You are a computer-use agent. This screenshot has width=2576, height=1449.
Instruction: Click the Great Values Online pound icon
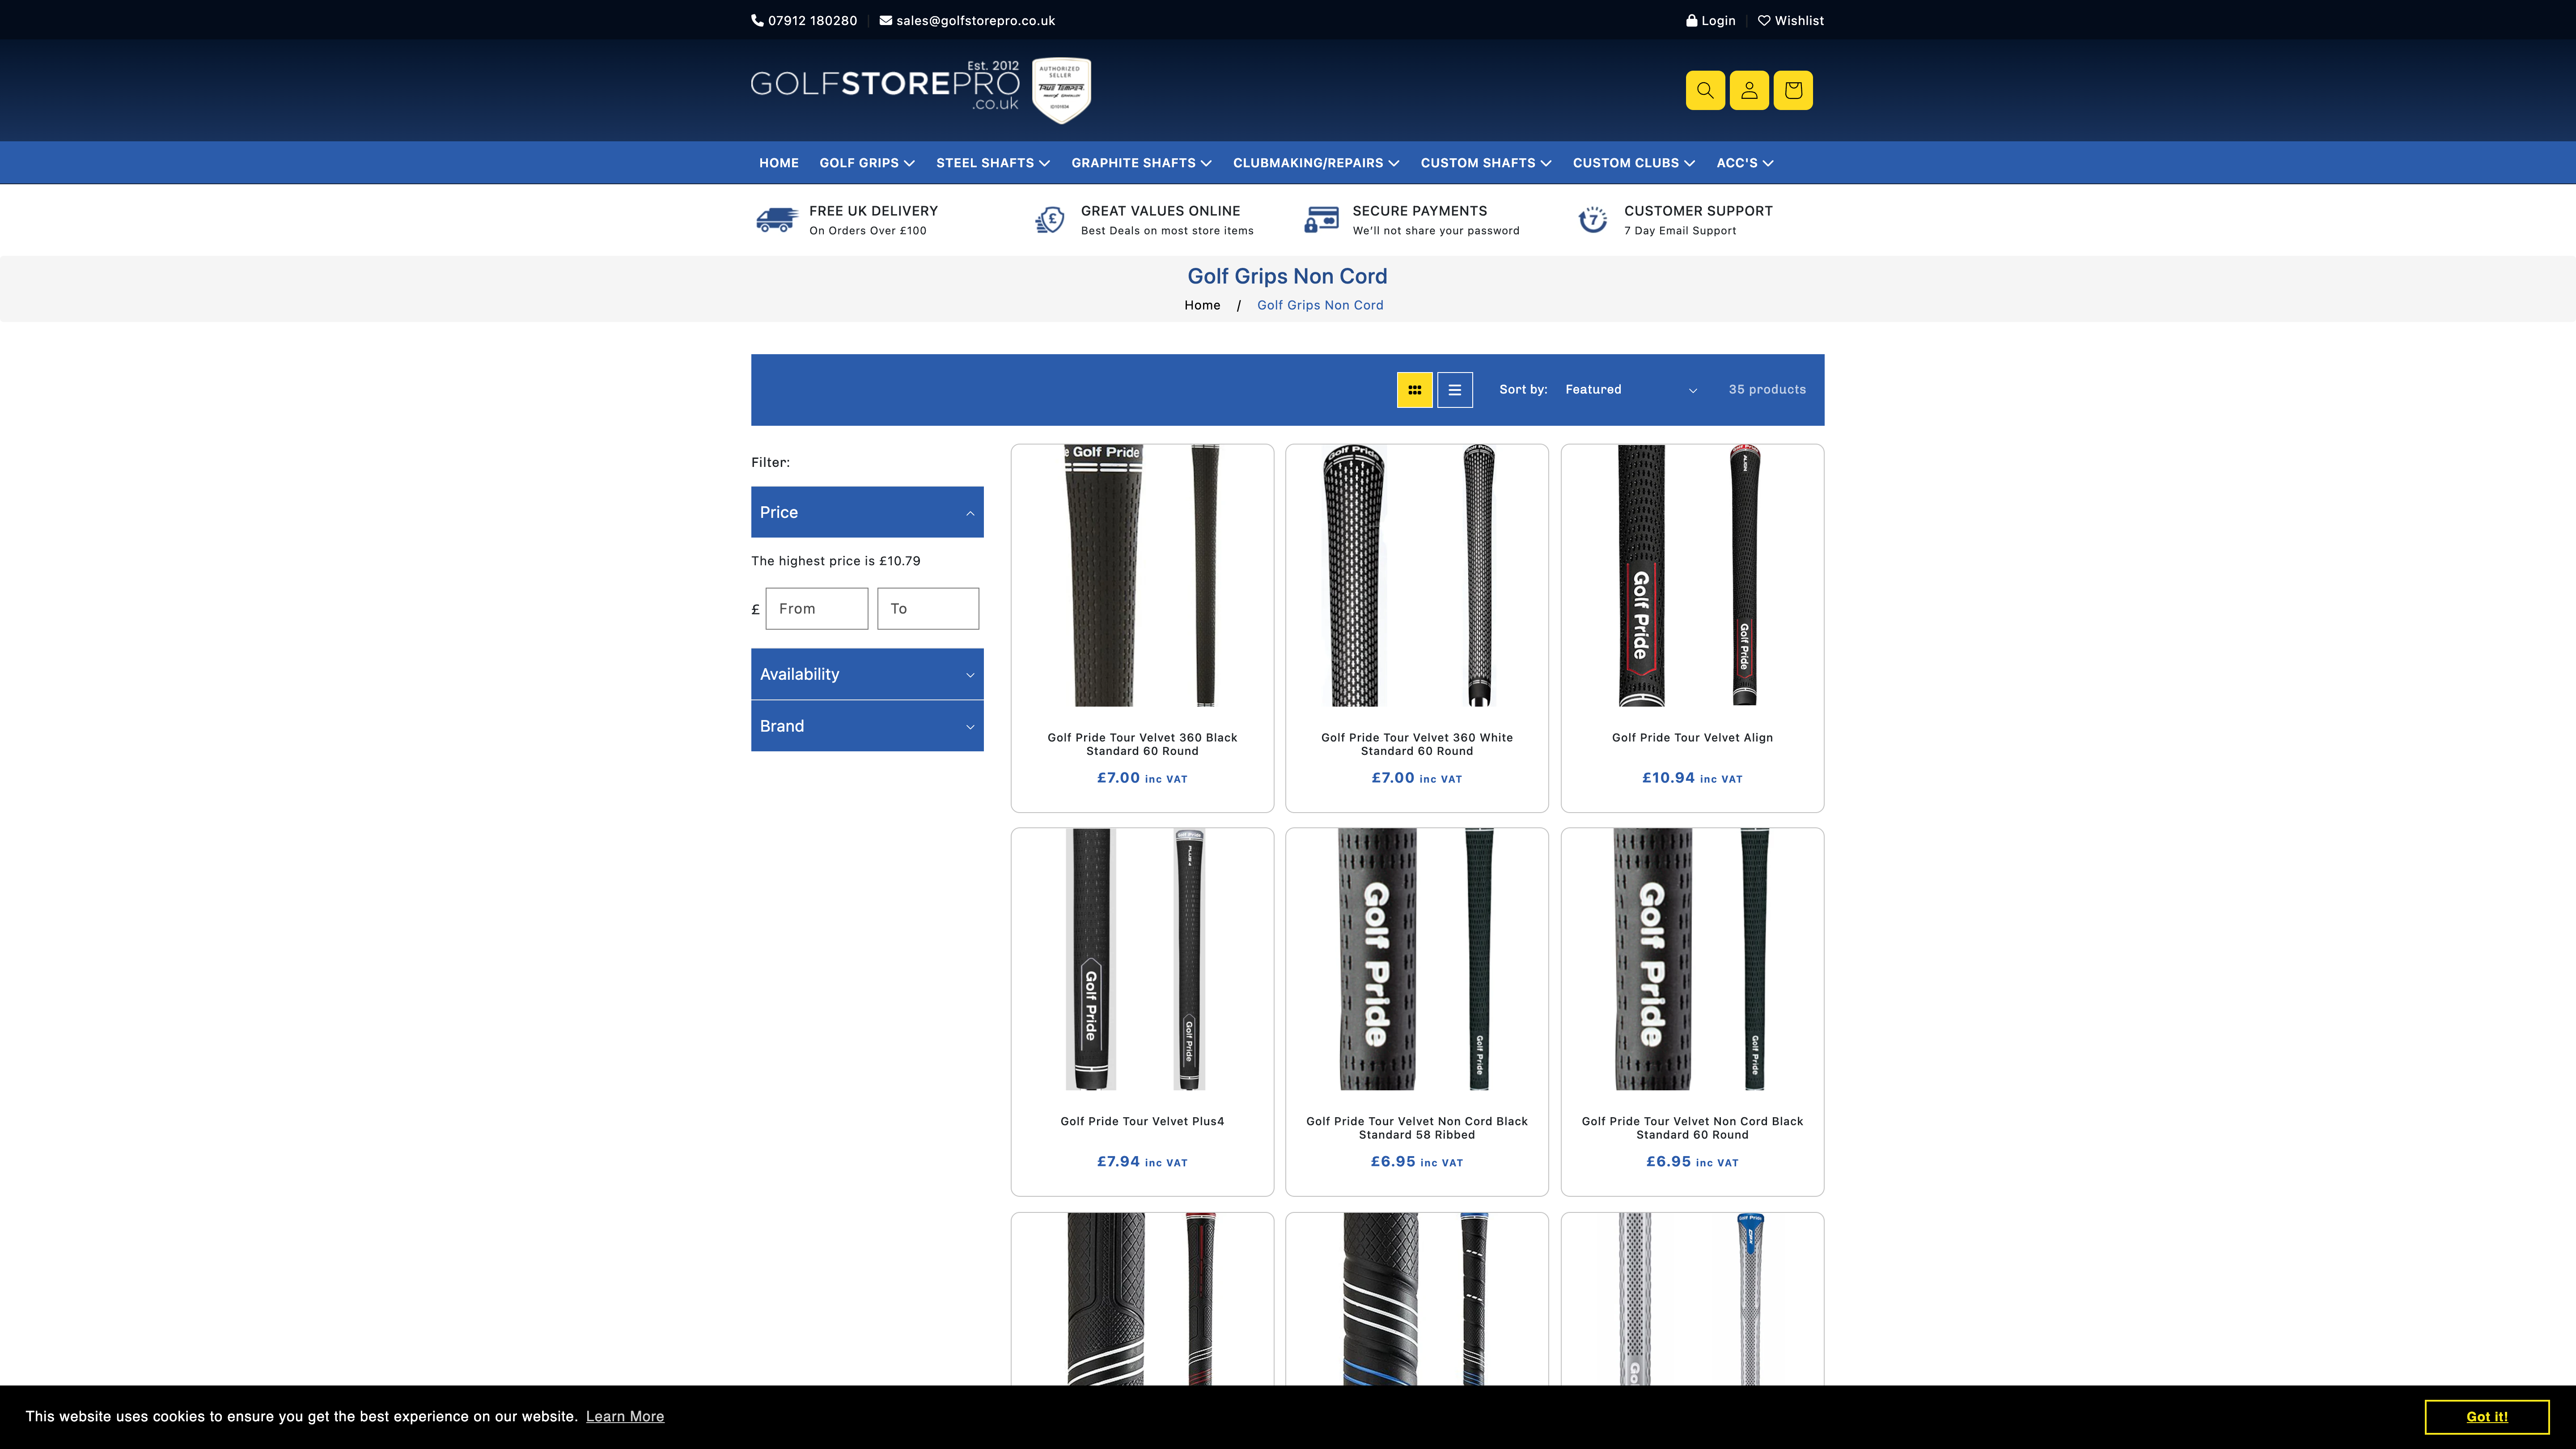click(x=1049, y=220)
